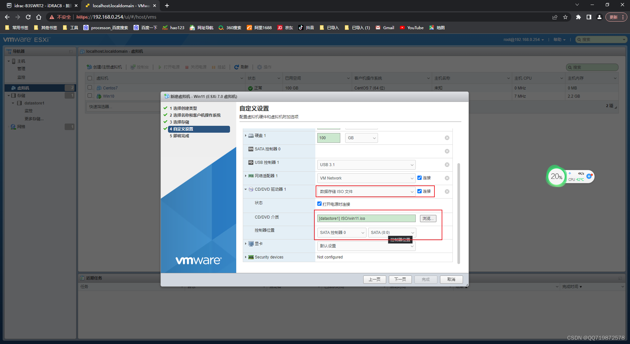Click the floating 20% CPU monitor widget
Screen dimensions: 630x344
pyautogui.click(x=556, y=177)
